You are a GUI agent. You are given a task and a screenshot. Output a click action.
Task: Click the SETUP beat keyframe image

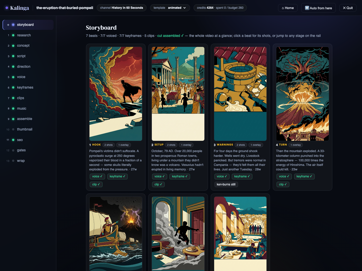178,94
